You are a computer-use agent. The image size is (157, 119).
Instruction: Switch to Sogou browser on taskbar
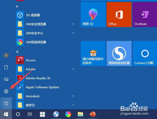coord(56,114)
